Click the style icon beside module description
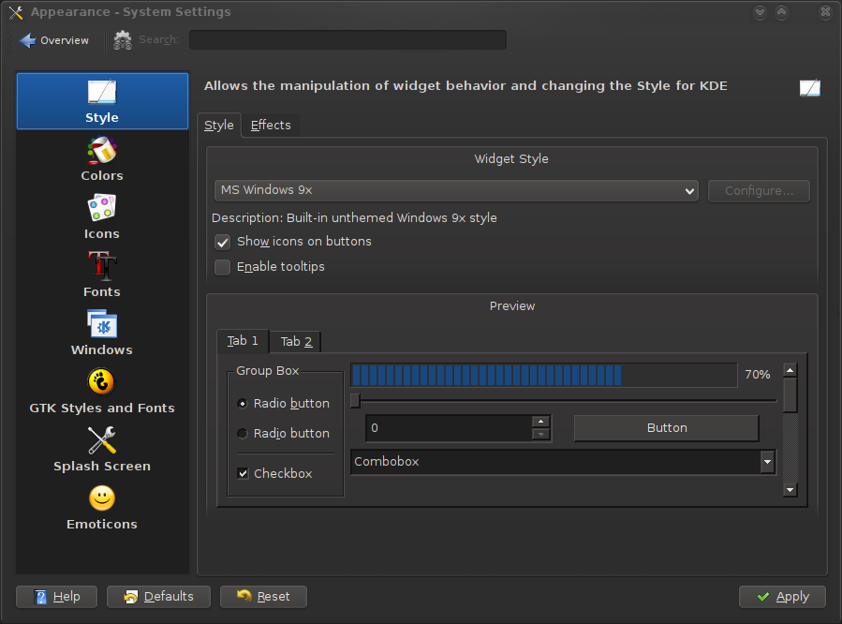 810,87
